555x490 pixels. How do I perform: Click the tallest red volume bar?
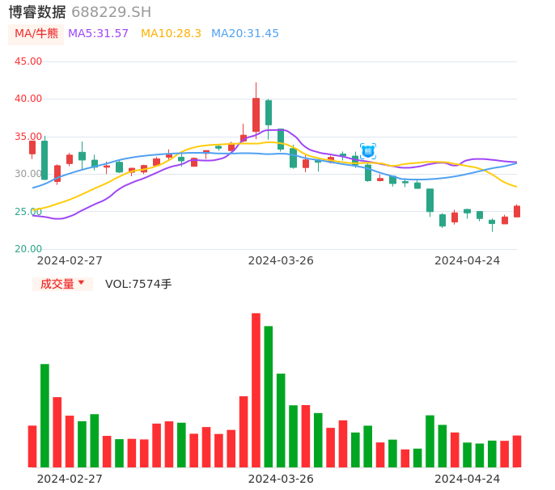256,390
